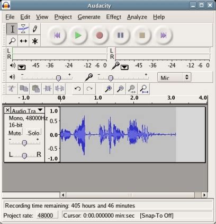Click the vertical amplitude scale of track

pyautogui.click(x=53, y=134)
